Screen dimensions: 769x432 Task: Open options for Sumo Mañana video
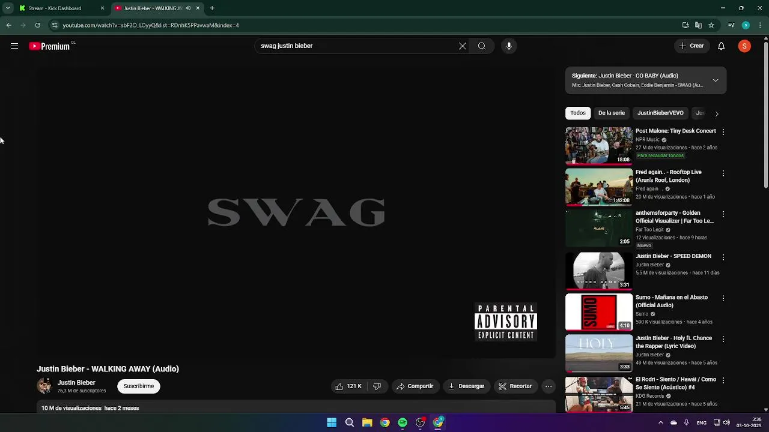point(723,298)
